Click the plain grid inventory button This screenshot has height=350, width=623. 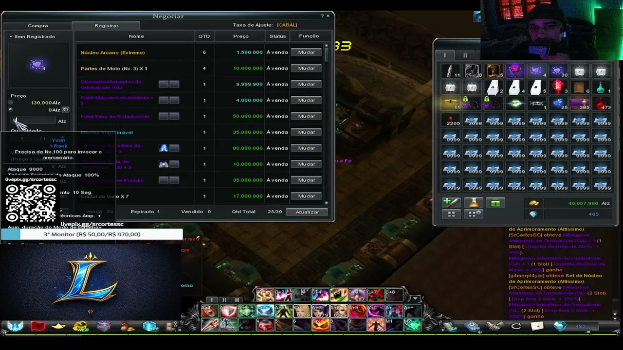click(451, 214)
